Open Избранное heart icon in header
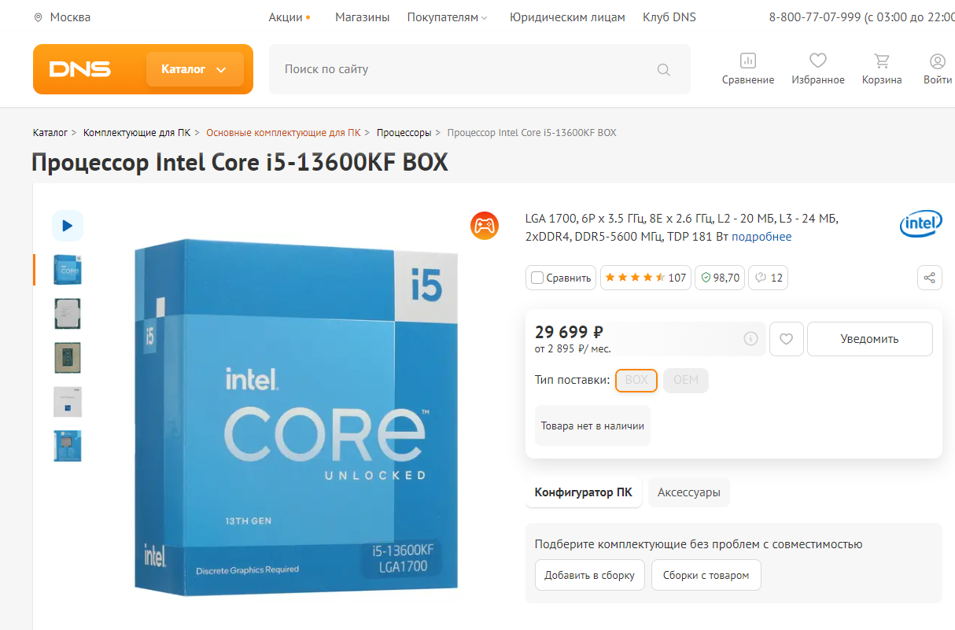Viewport: 955px width, 630px height. [818, 61]
